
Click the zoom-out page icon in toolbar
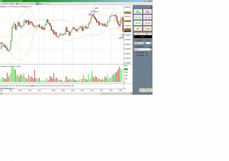pos(33,4)
